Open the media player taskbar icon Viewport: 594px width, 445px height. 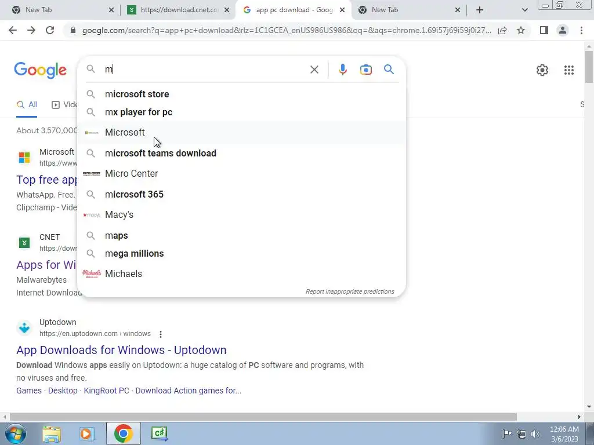coord(87,433)
